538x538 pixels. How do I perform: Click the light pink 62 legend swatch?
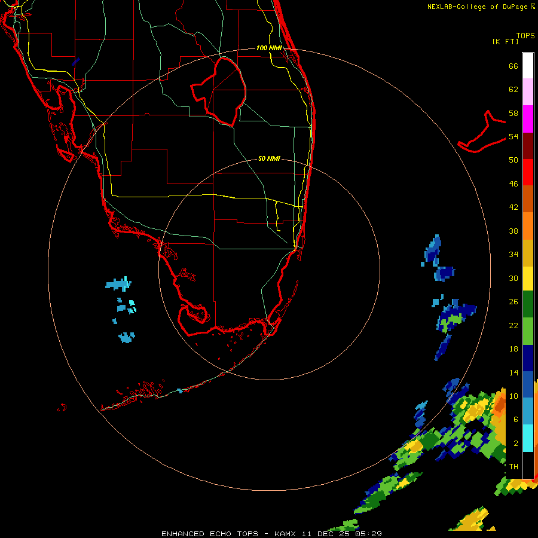coord(528,92)
